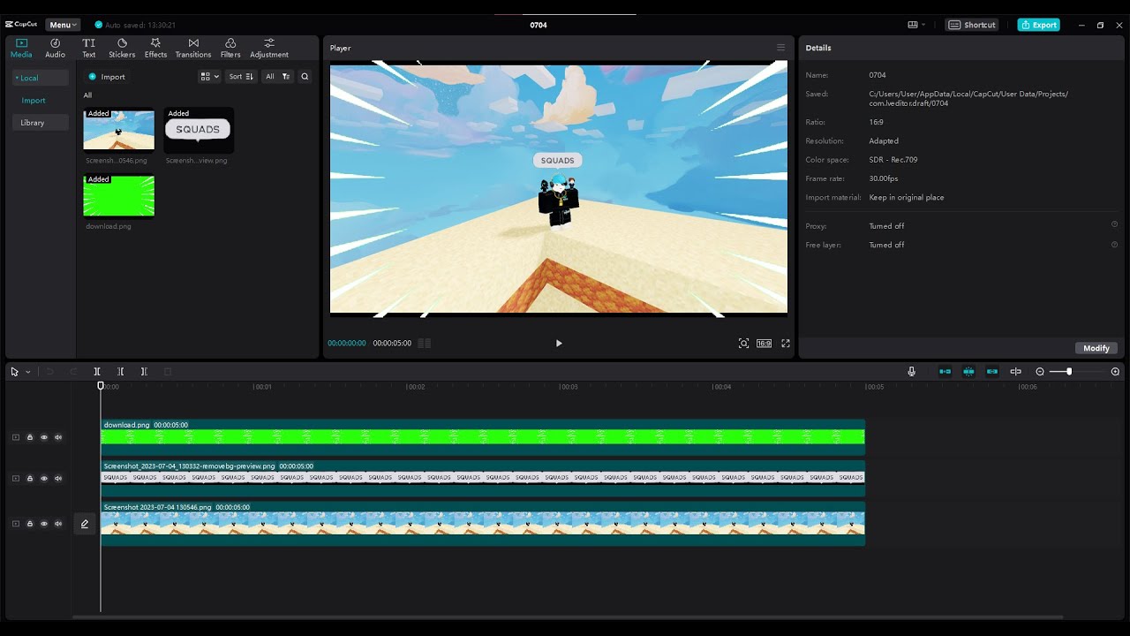1130x636 pixels.
Task: Click the cover edit pencil icon
Action: [85, 524]
